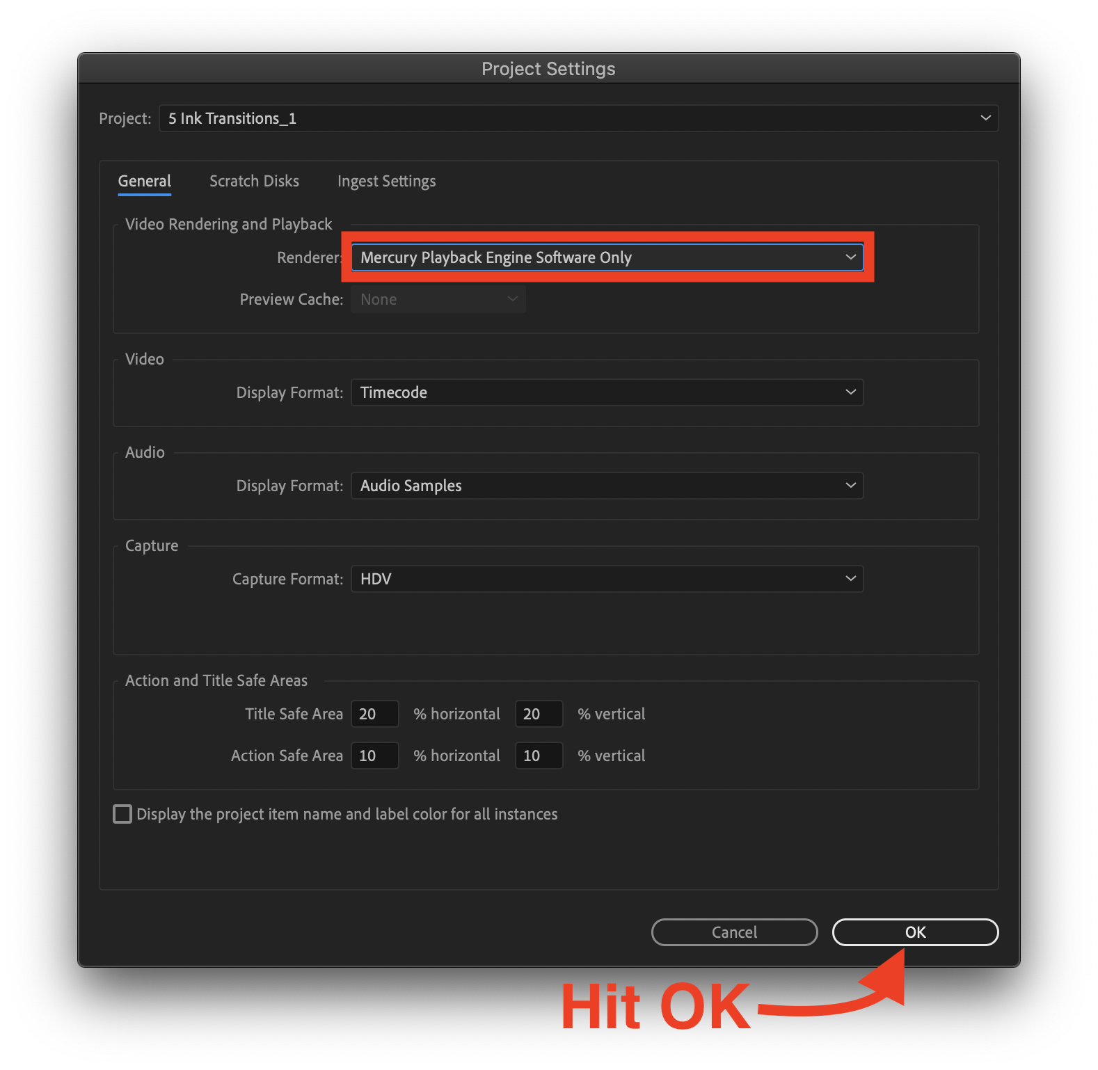
Task: Click the chevron on the Preview Cache field
Action: click(x=512, y=299)
